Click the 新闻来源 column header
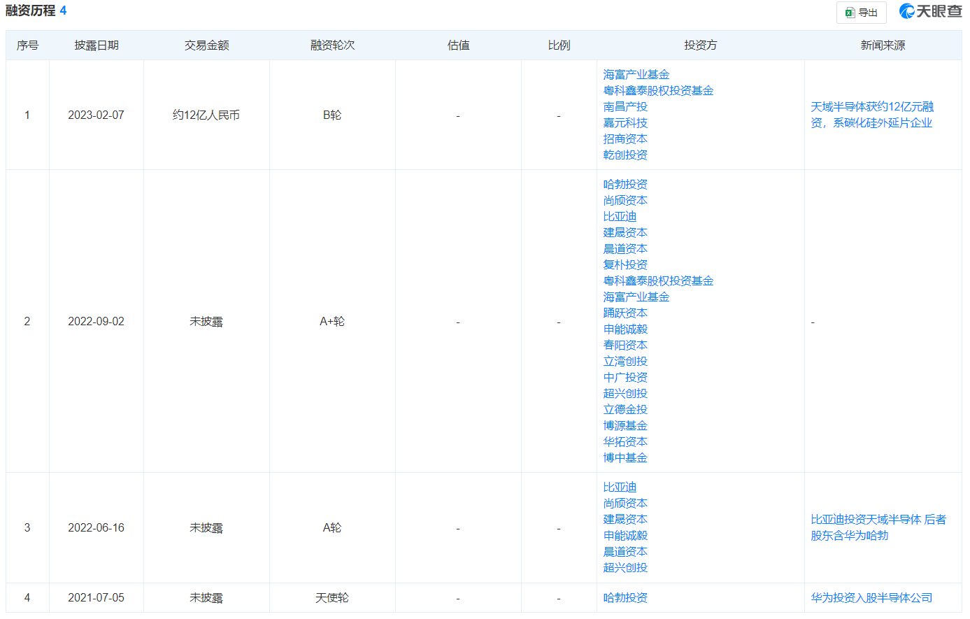Viewport: 970px width, 619px height. [x=883, y=45]
